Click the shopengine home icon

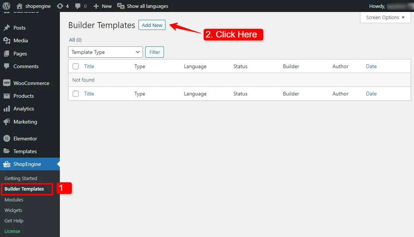click(x=19, y=6)
